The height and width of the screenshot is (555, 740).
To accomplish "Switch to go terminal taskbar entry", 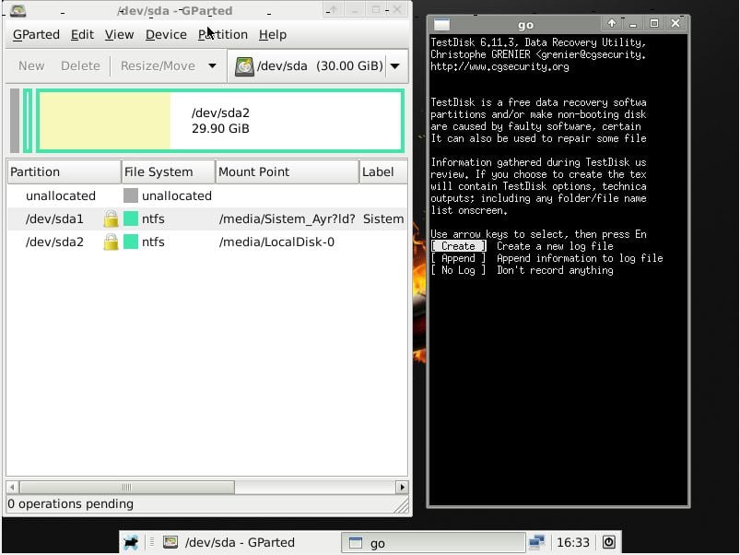I will pos(433,543).
